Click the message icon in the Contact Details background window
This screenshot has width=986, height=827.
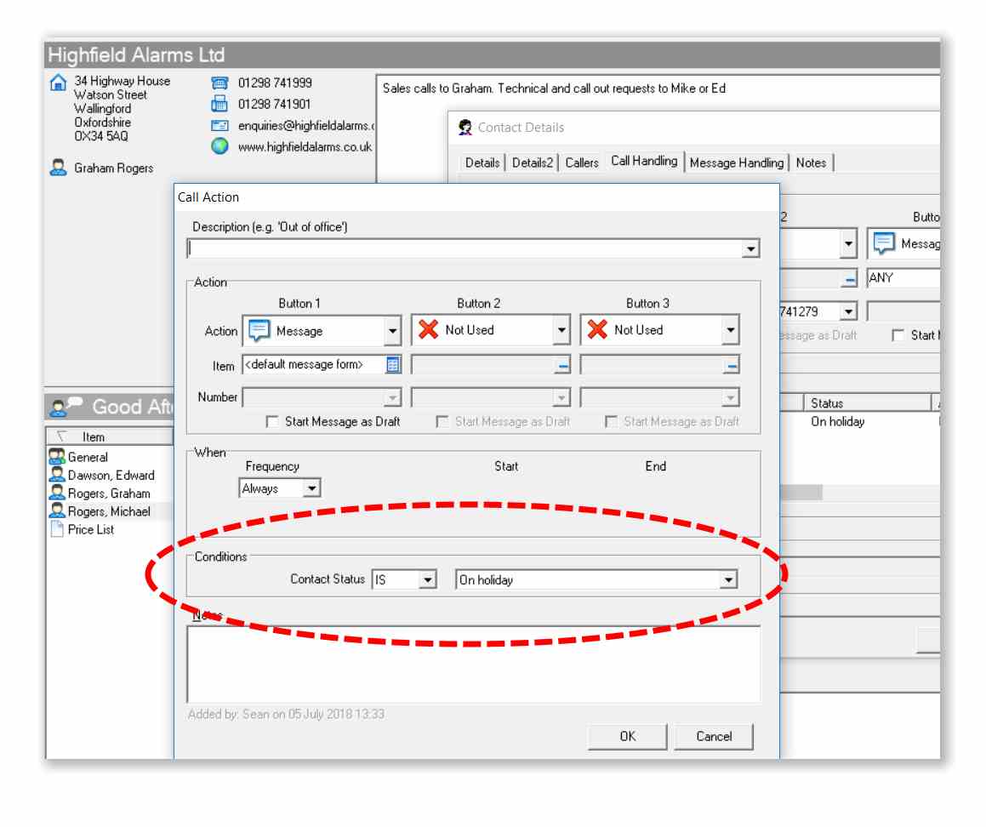(883, 243)
